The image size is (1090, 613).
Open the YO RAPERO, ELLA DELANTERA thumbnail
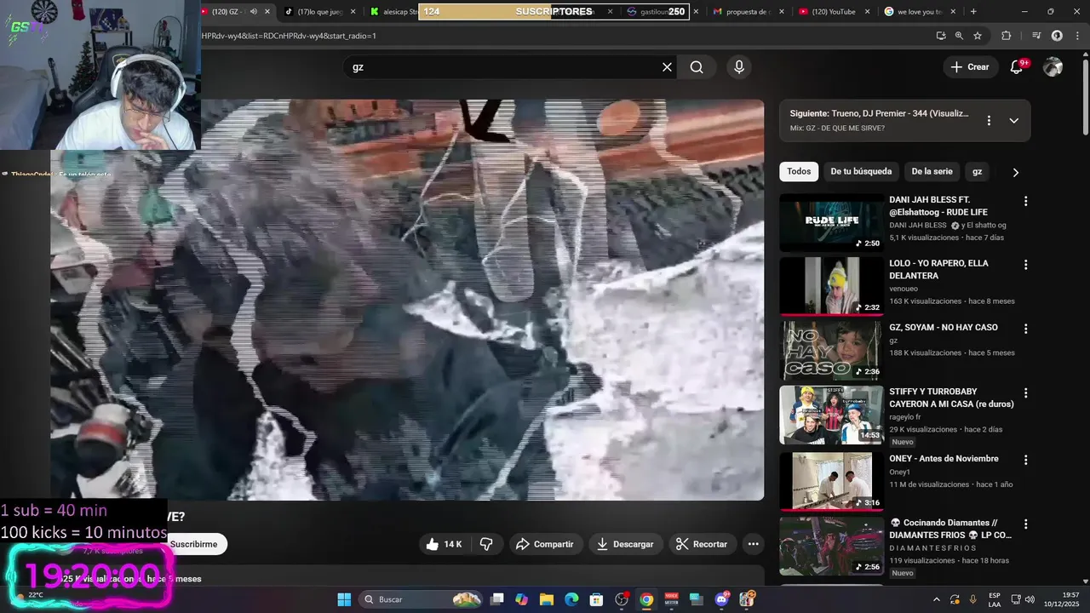click(832, 286)
